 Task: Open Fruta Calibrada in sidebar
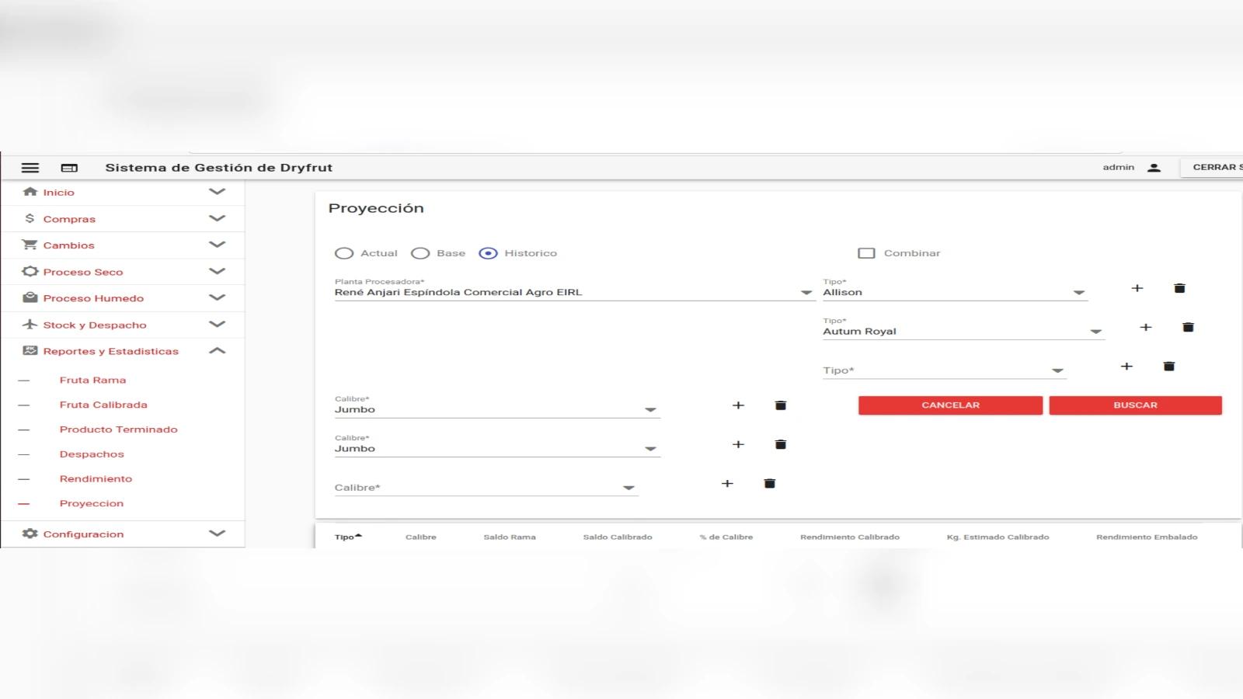coord(103,405)
